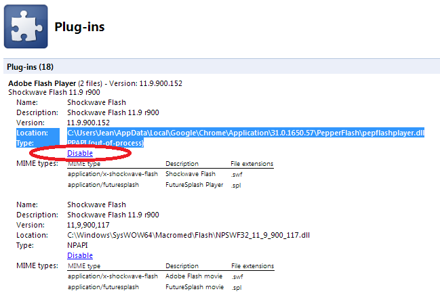Click version 11.9.900.152 value in first entry
The height and width of the screenshot is (300, 440).
[x=88, y=123]
